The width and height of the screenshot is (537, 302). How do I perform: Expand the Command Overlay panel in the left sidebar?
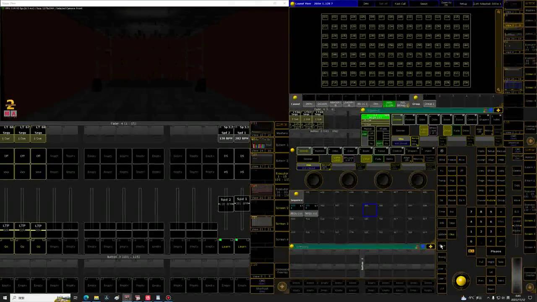click(282, 271)
